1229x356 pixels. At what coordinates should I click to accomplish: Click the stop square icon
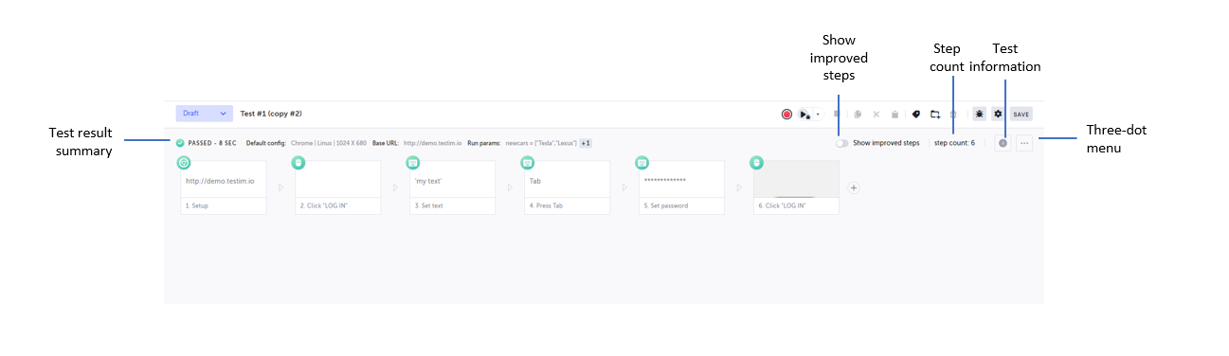point(837,114)
